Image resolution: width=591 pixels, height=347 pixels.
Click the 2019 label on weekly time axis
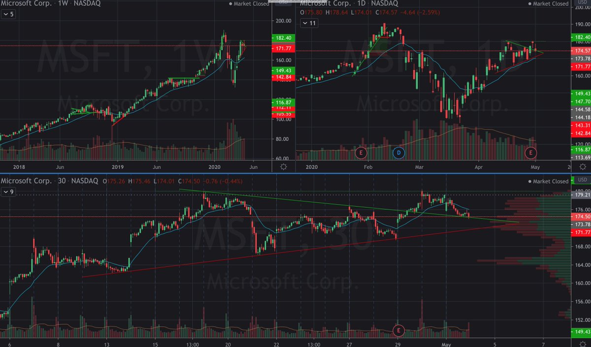(117, 167)
